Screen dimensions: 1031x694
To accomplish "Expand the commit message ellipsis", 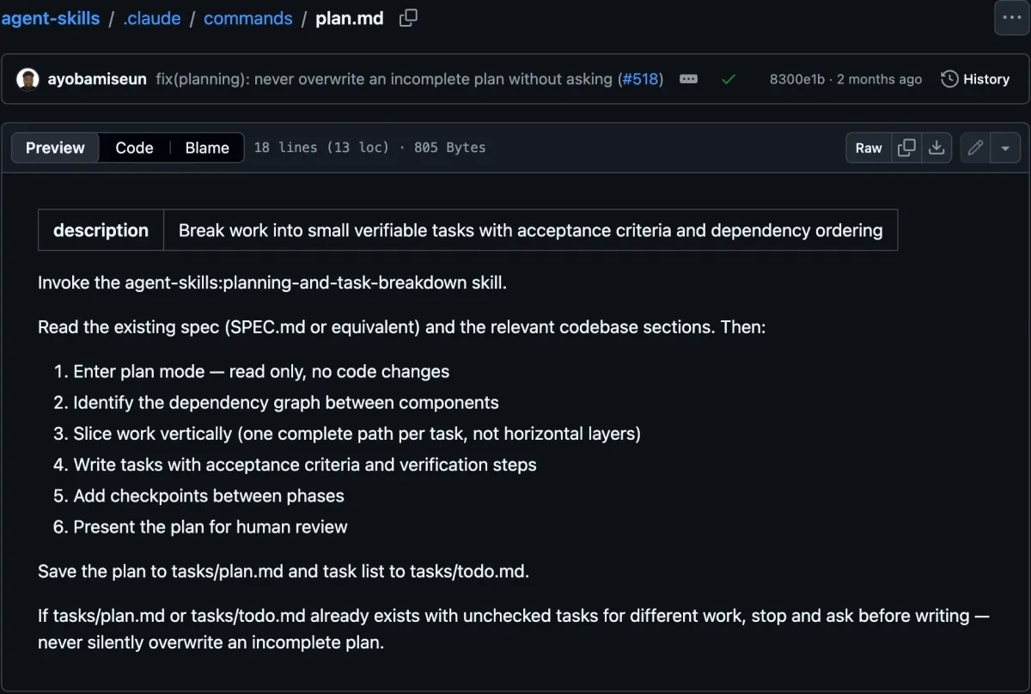I will [x=688, y=79].
